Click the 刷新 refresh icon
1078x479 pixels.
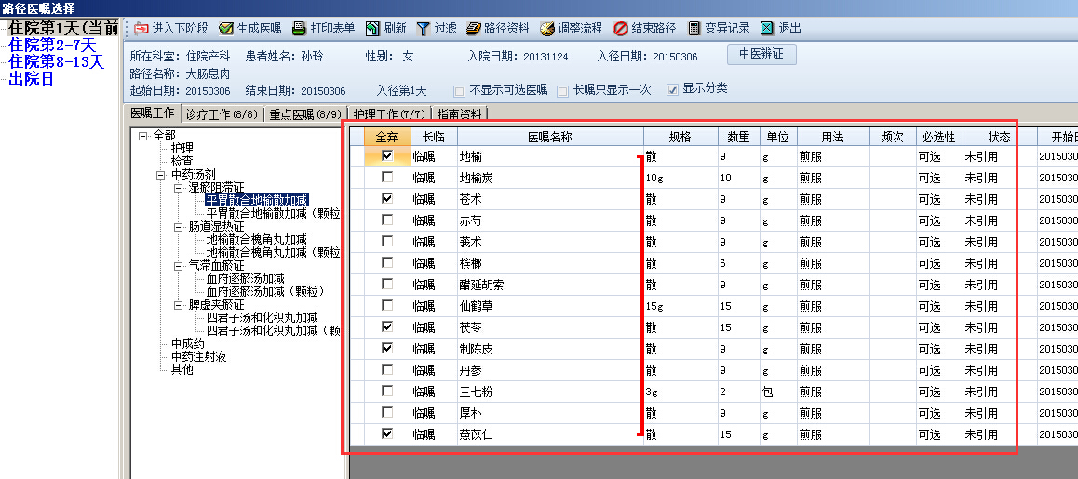coord(372,29)
